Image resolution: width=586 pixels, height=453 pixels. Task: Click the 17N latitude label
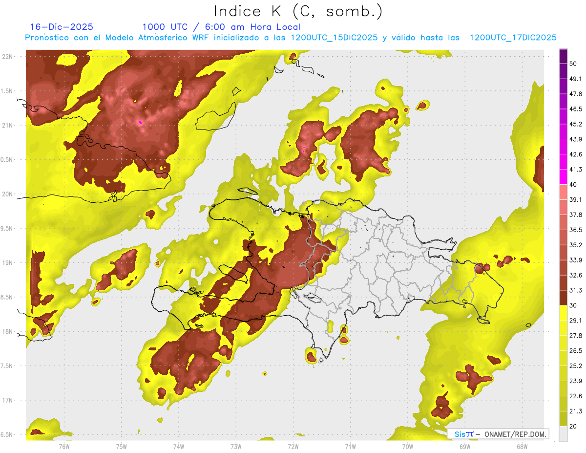pyautogui.click(x=7, y=400)
